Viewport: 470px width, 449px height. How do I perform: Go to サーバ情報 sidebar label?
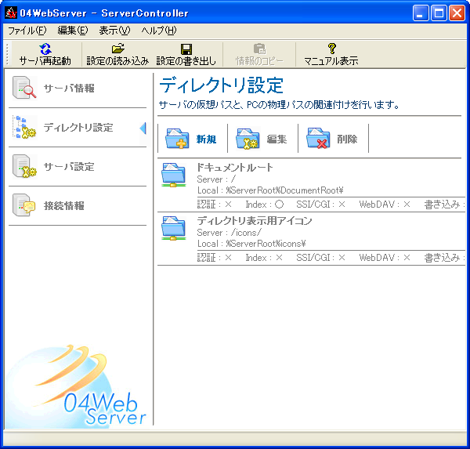tap(69, 89)
